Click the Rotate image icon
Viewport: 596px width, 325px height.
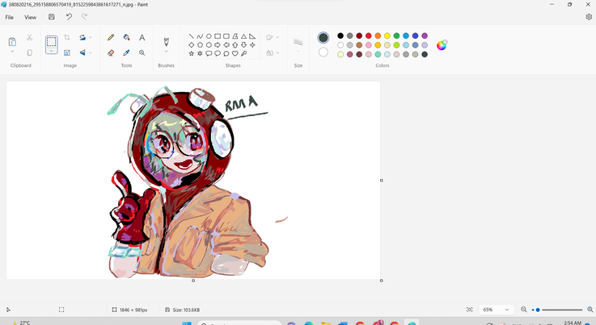pos(82,37)
